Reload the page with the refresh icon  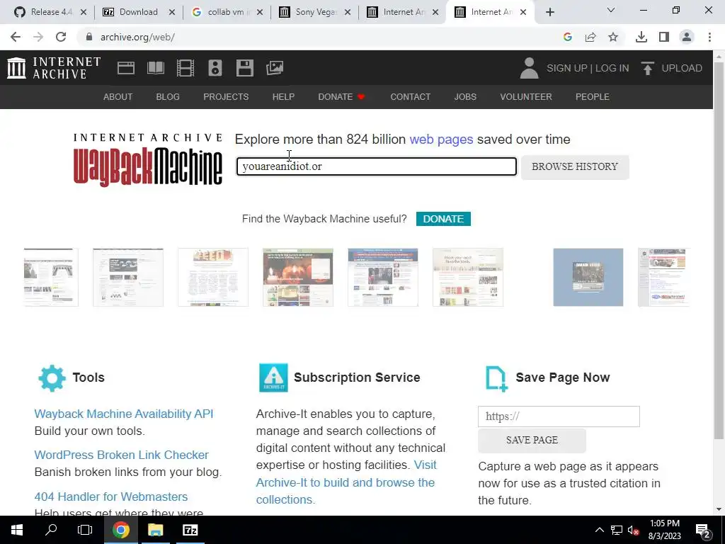coord(61,37)
